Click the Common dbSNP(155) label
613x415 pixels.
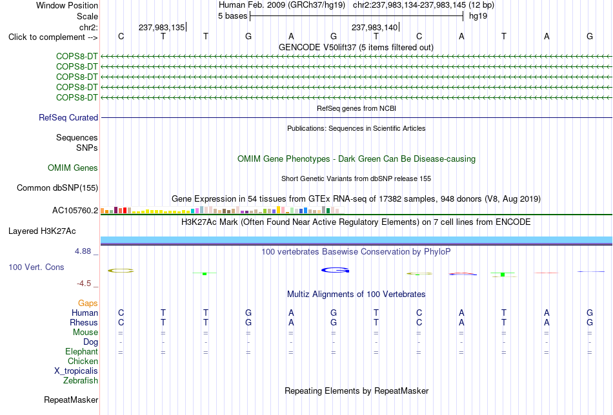pos(57,188)
